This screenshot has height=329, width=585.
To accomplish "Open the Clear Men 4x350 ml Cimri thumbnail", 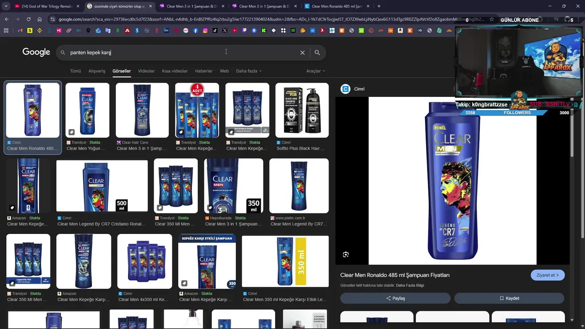I will [144, 261].
